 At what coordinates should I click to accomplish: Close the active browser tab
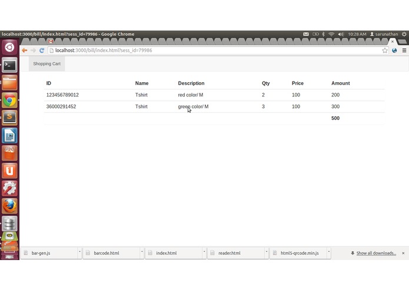pos(393,42)
